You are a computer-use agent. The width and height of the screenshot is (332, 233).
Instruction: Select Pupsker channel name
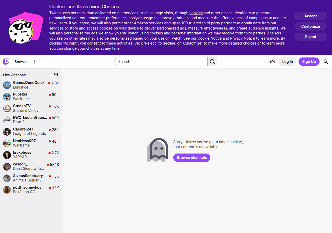20,94
